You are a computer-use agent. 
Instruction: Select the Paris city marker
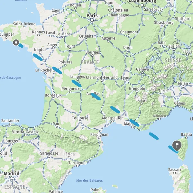[92, 20]
